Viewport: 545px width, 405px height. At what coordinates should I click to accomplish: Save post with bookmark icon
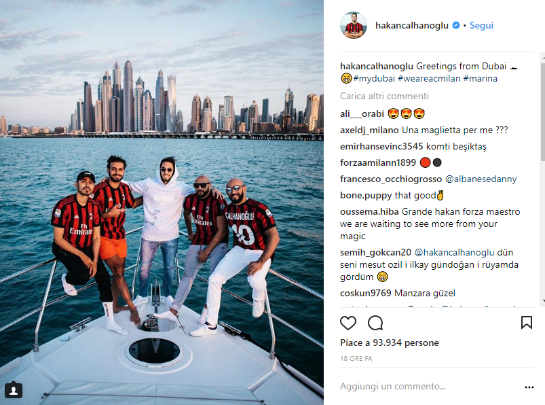527,323
